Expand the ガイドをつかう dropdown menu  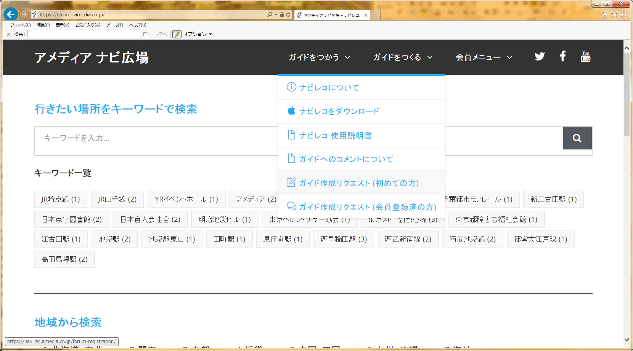click(x=319, y=57)
